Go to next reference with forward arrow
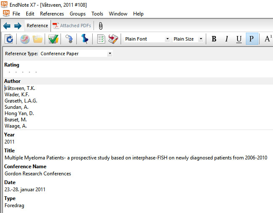This screenshot has height=213, width=273. coord(18,26)
